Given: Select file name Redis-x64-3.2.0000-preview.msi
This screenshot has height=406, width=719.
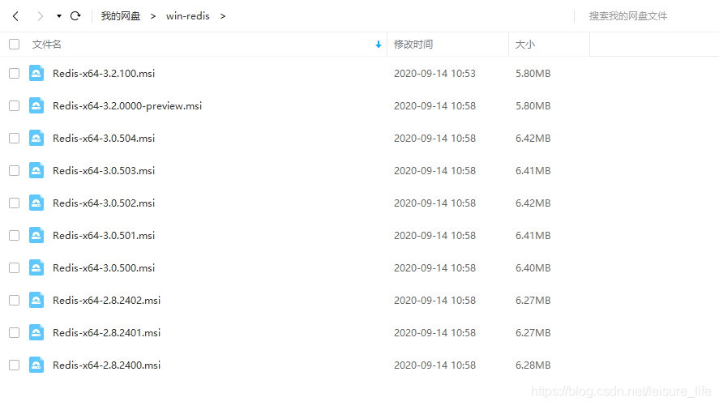Looking at the screenshot, I should (x=127, y=106).
